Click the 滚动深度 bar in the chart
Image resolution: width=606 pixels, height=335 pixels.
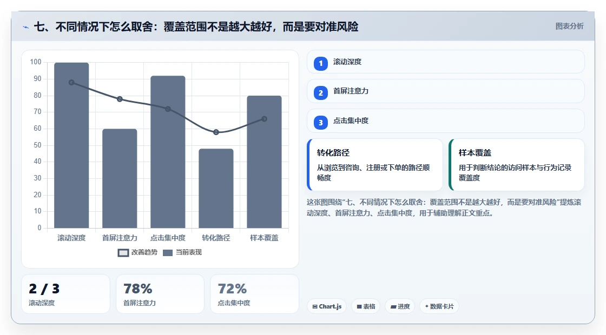pos(71,145)
